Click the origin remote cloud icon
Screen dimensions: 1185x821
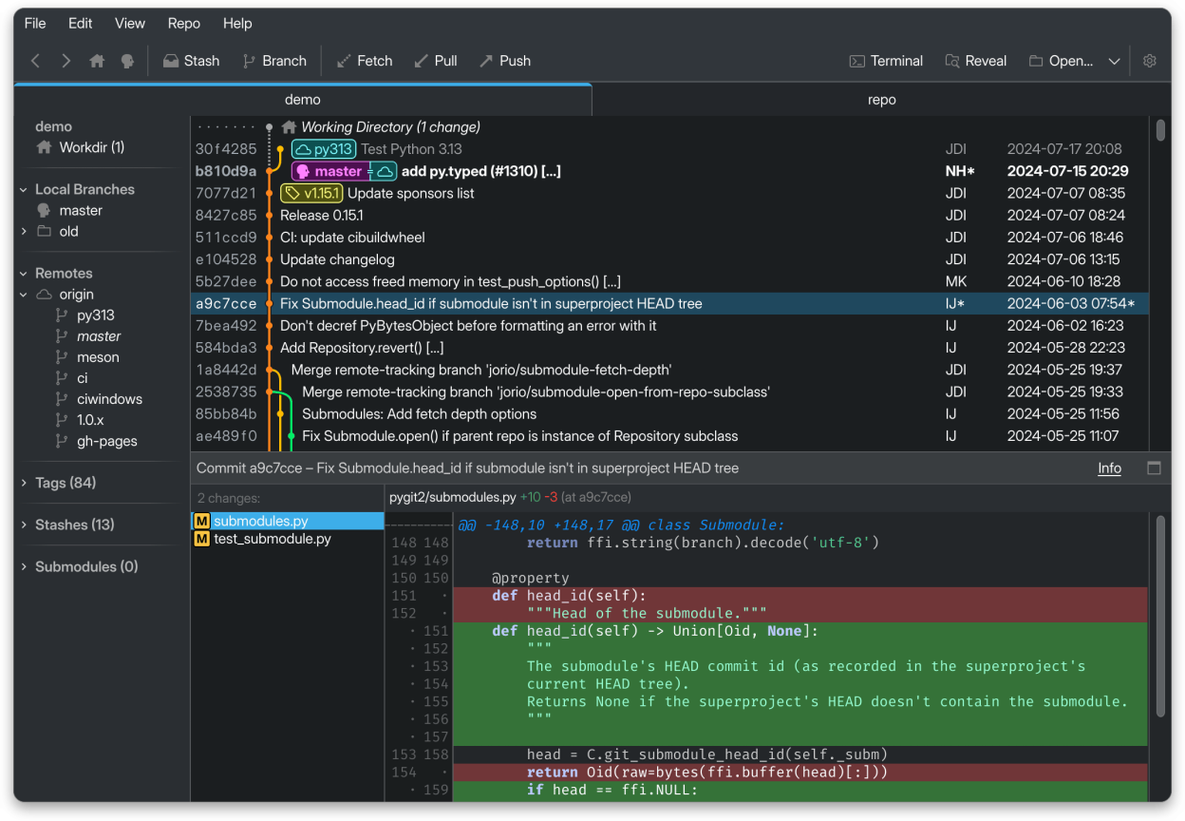(44, 295)
